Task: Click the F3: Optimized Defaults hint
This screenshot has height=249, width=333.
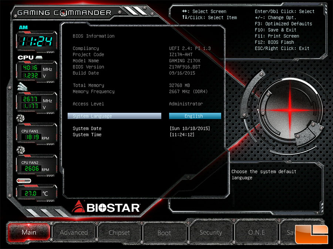Action: coord(283,24)
